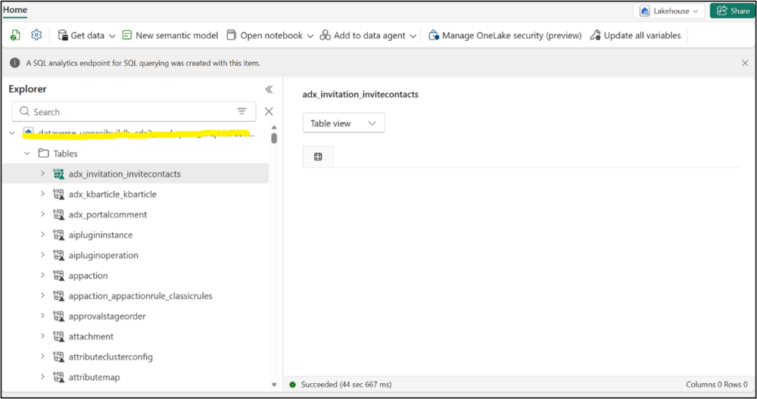Click the refresh document icon in toolbar
The width and height of the screenshot is (757, 399).
[x=15, y=36]
